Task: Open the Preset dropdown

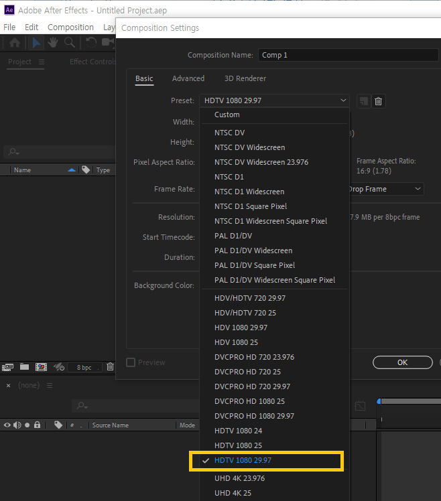Action: click(274, 100)
